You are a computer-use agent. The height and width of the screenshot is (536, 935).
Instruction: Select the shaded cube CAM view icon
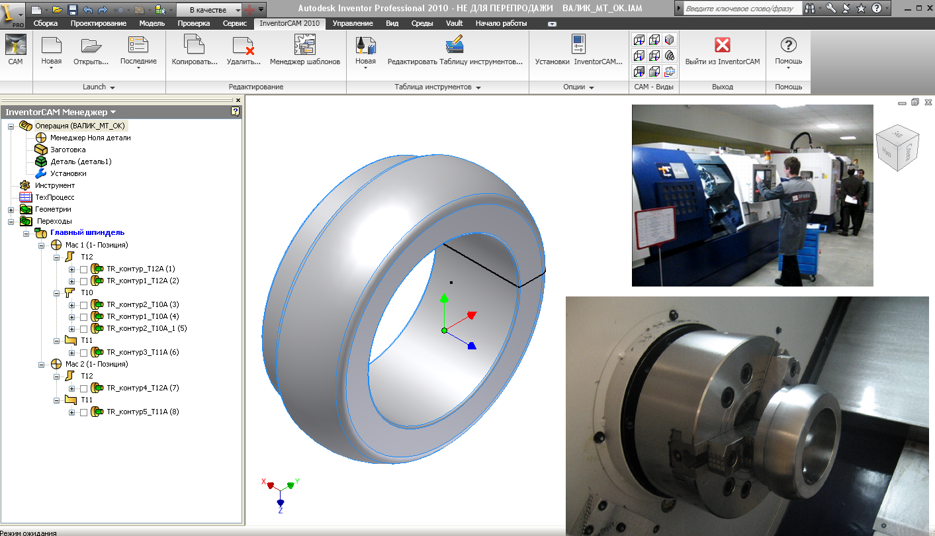coord(669,40)
